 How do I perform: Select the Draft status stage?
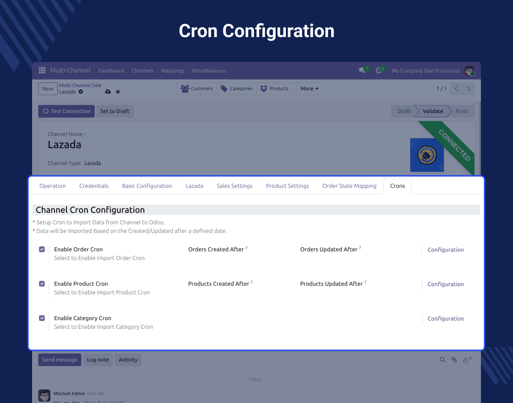coord(404,111)
